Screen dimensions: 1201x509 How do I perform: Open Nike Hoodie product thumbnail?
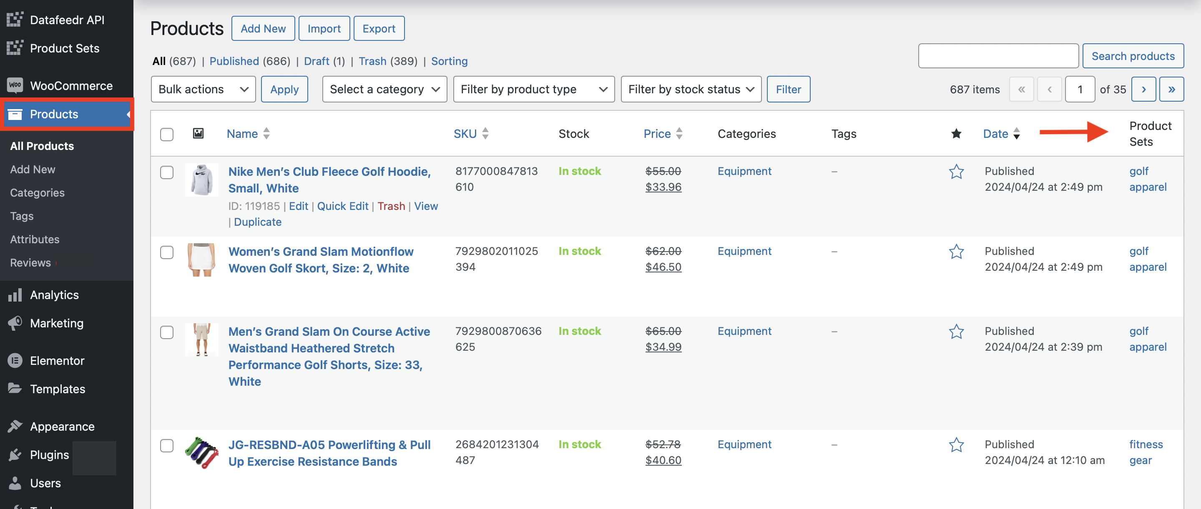(202, 180)
